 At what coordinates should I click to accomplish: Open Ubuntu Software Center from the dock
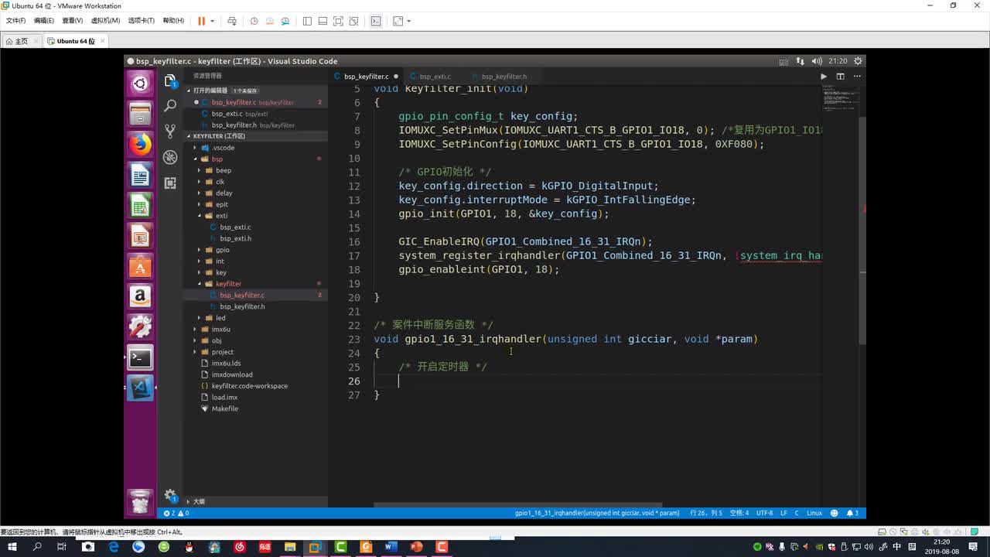(140, 266)
